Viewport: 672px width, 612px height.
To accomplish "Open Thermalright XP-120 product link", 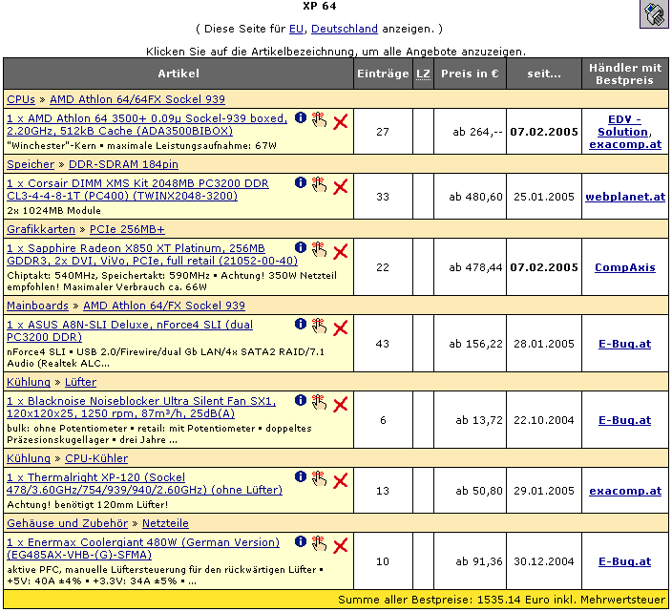I will click(144, 483).
